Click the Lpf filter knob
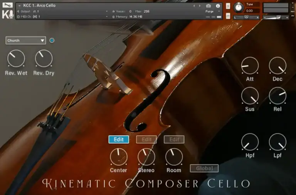296x195 pixels. point(277,142)
